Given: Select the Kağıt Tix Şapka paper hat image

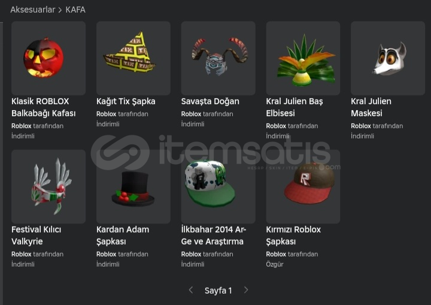Looking at the screenshot, I should tap(133, 58).
